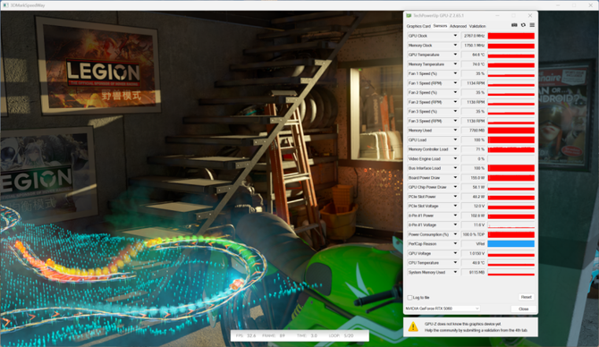Expand the PerfCap Reason dropdown arrow
599x347 pixels.
pos(455,244)
